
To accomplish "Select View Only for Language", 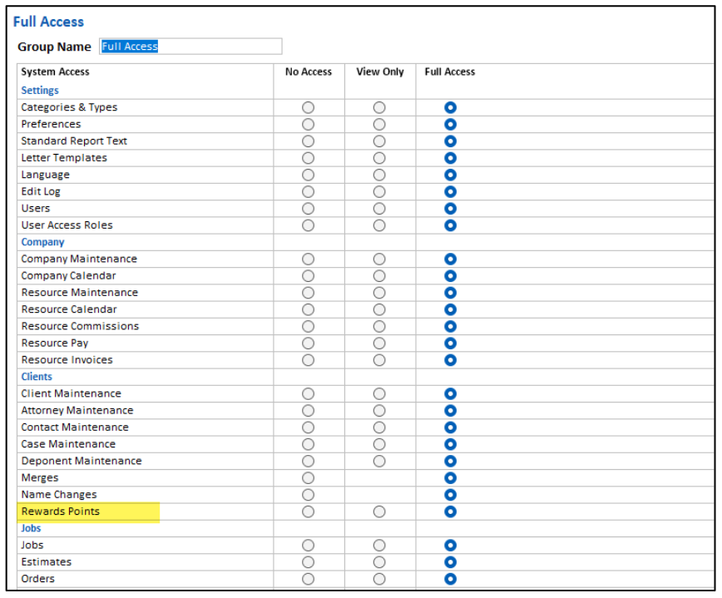I will coord(379,175).
